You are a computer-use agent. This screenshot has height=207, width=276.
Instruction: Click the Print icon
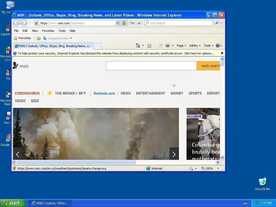[x=168, y=46]
